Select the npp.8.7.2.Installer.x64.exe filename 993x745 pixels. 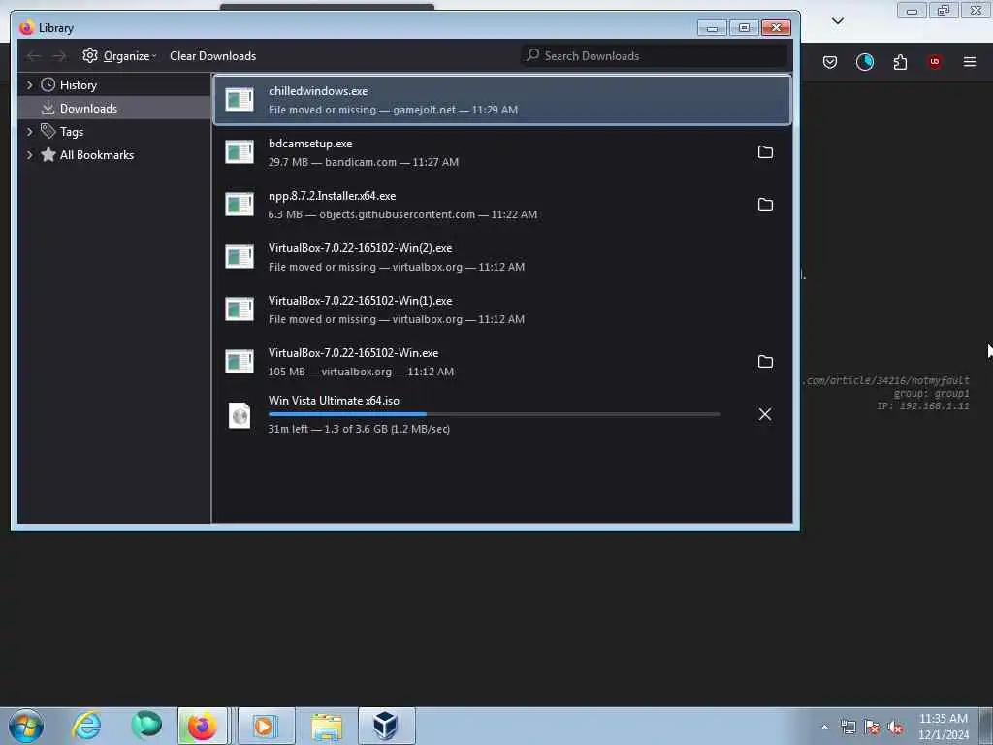pyautogui.click(x=332, y=196)
